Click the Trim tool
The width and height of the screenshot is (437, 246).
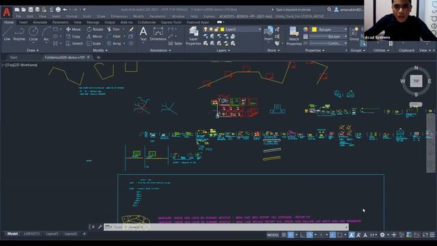[114, 29]
